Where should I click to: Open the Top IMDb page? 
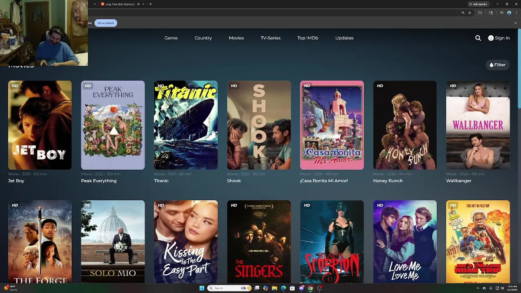(308, 38)
